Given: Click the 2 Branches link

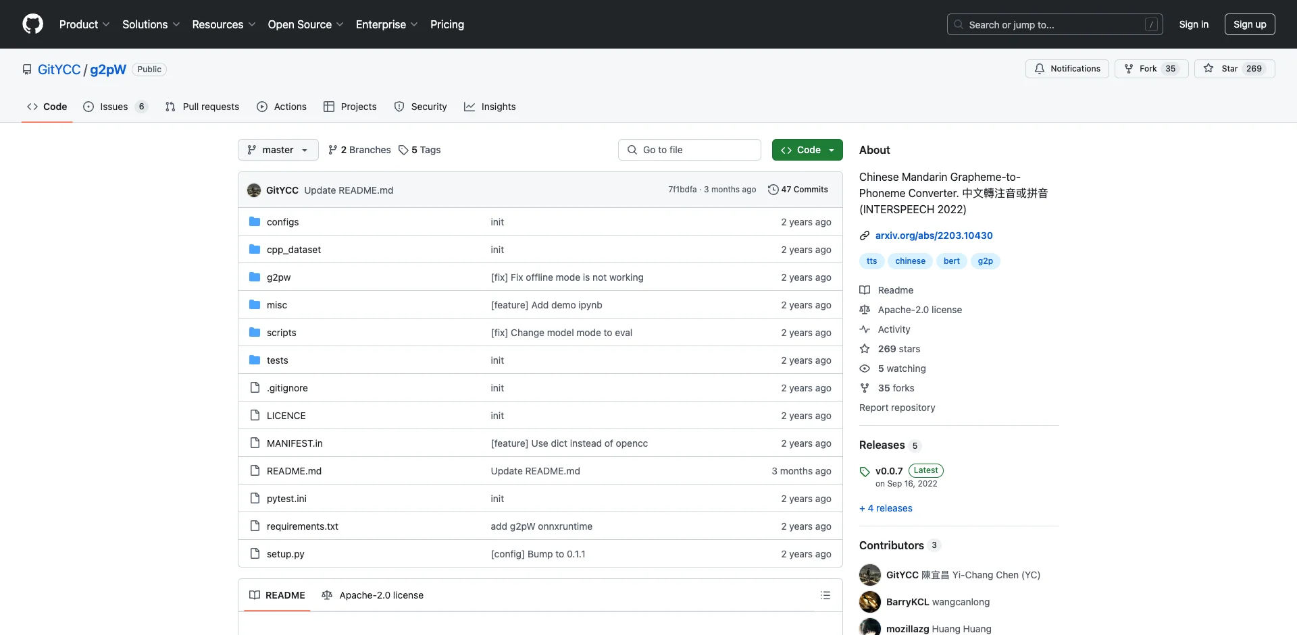Looking at the screenshot, I should point(359,150).
